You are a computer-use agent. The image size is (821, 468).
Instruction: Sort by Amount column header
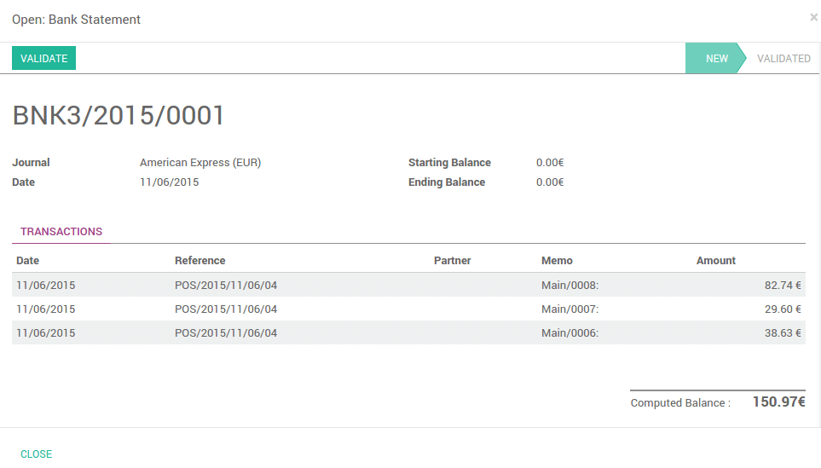[x=715, y=261]
